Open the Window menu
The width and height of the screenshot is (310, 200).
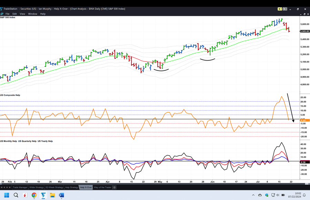pyautogui.click(x=33, y=14)
